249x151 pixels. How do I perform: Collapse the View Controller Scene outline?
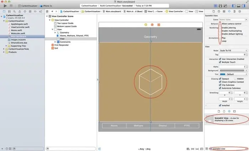click(x=47, y=16)
